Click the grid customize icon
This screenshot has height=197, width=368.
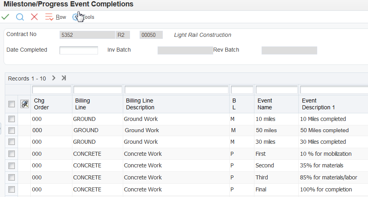pyautogui.click(x=25, y=104)
